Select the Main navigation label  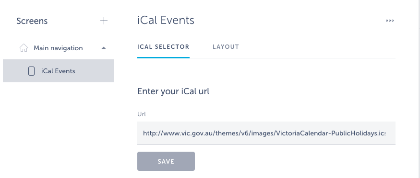coord(58,48)
